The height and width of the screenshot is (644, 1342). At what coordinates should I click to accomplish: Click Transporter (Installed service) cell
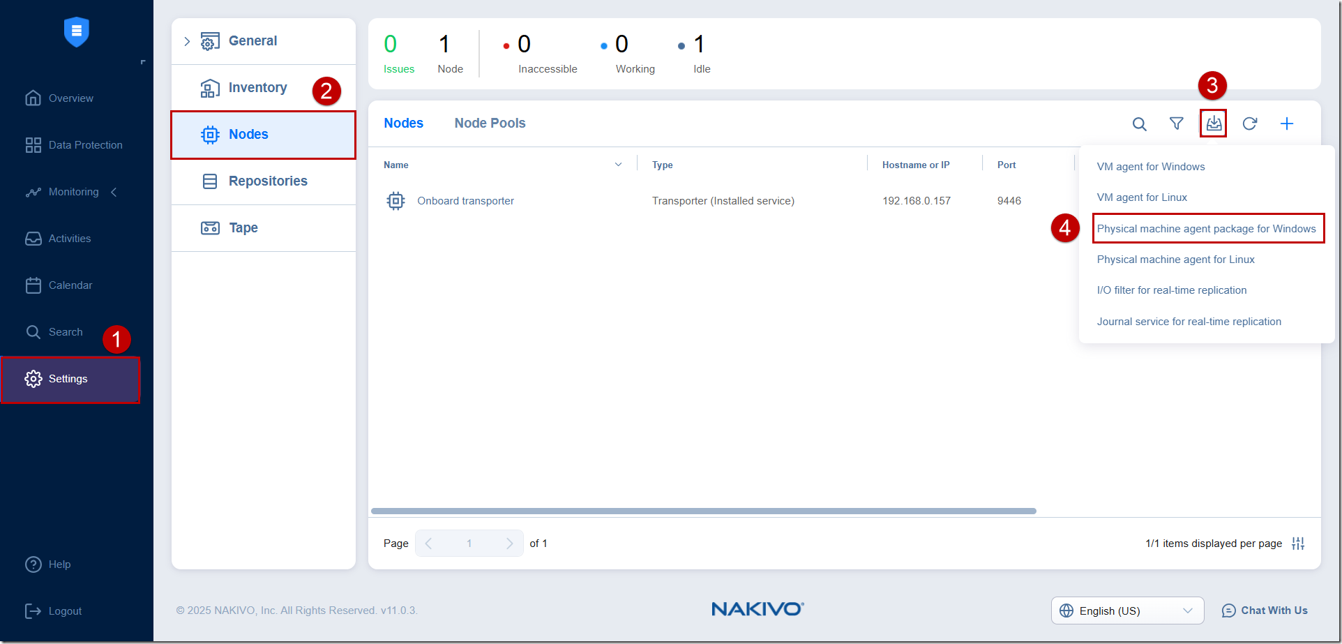723,201
